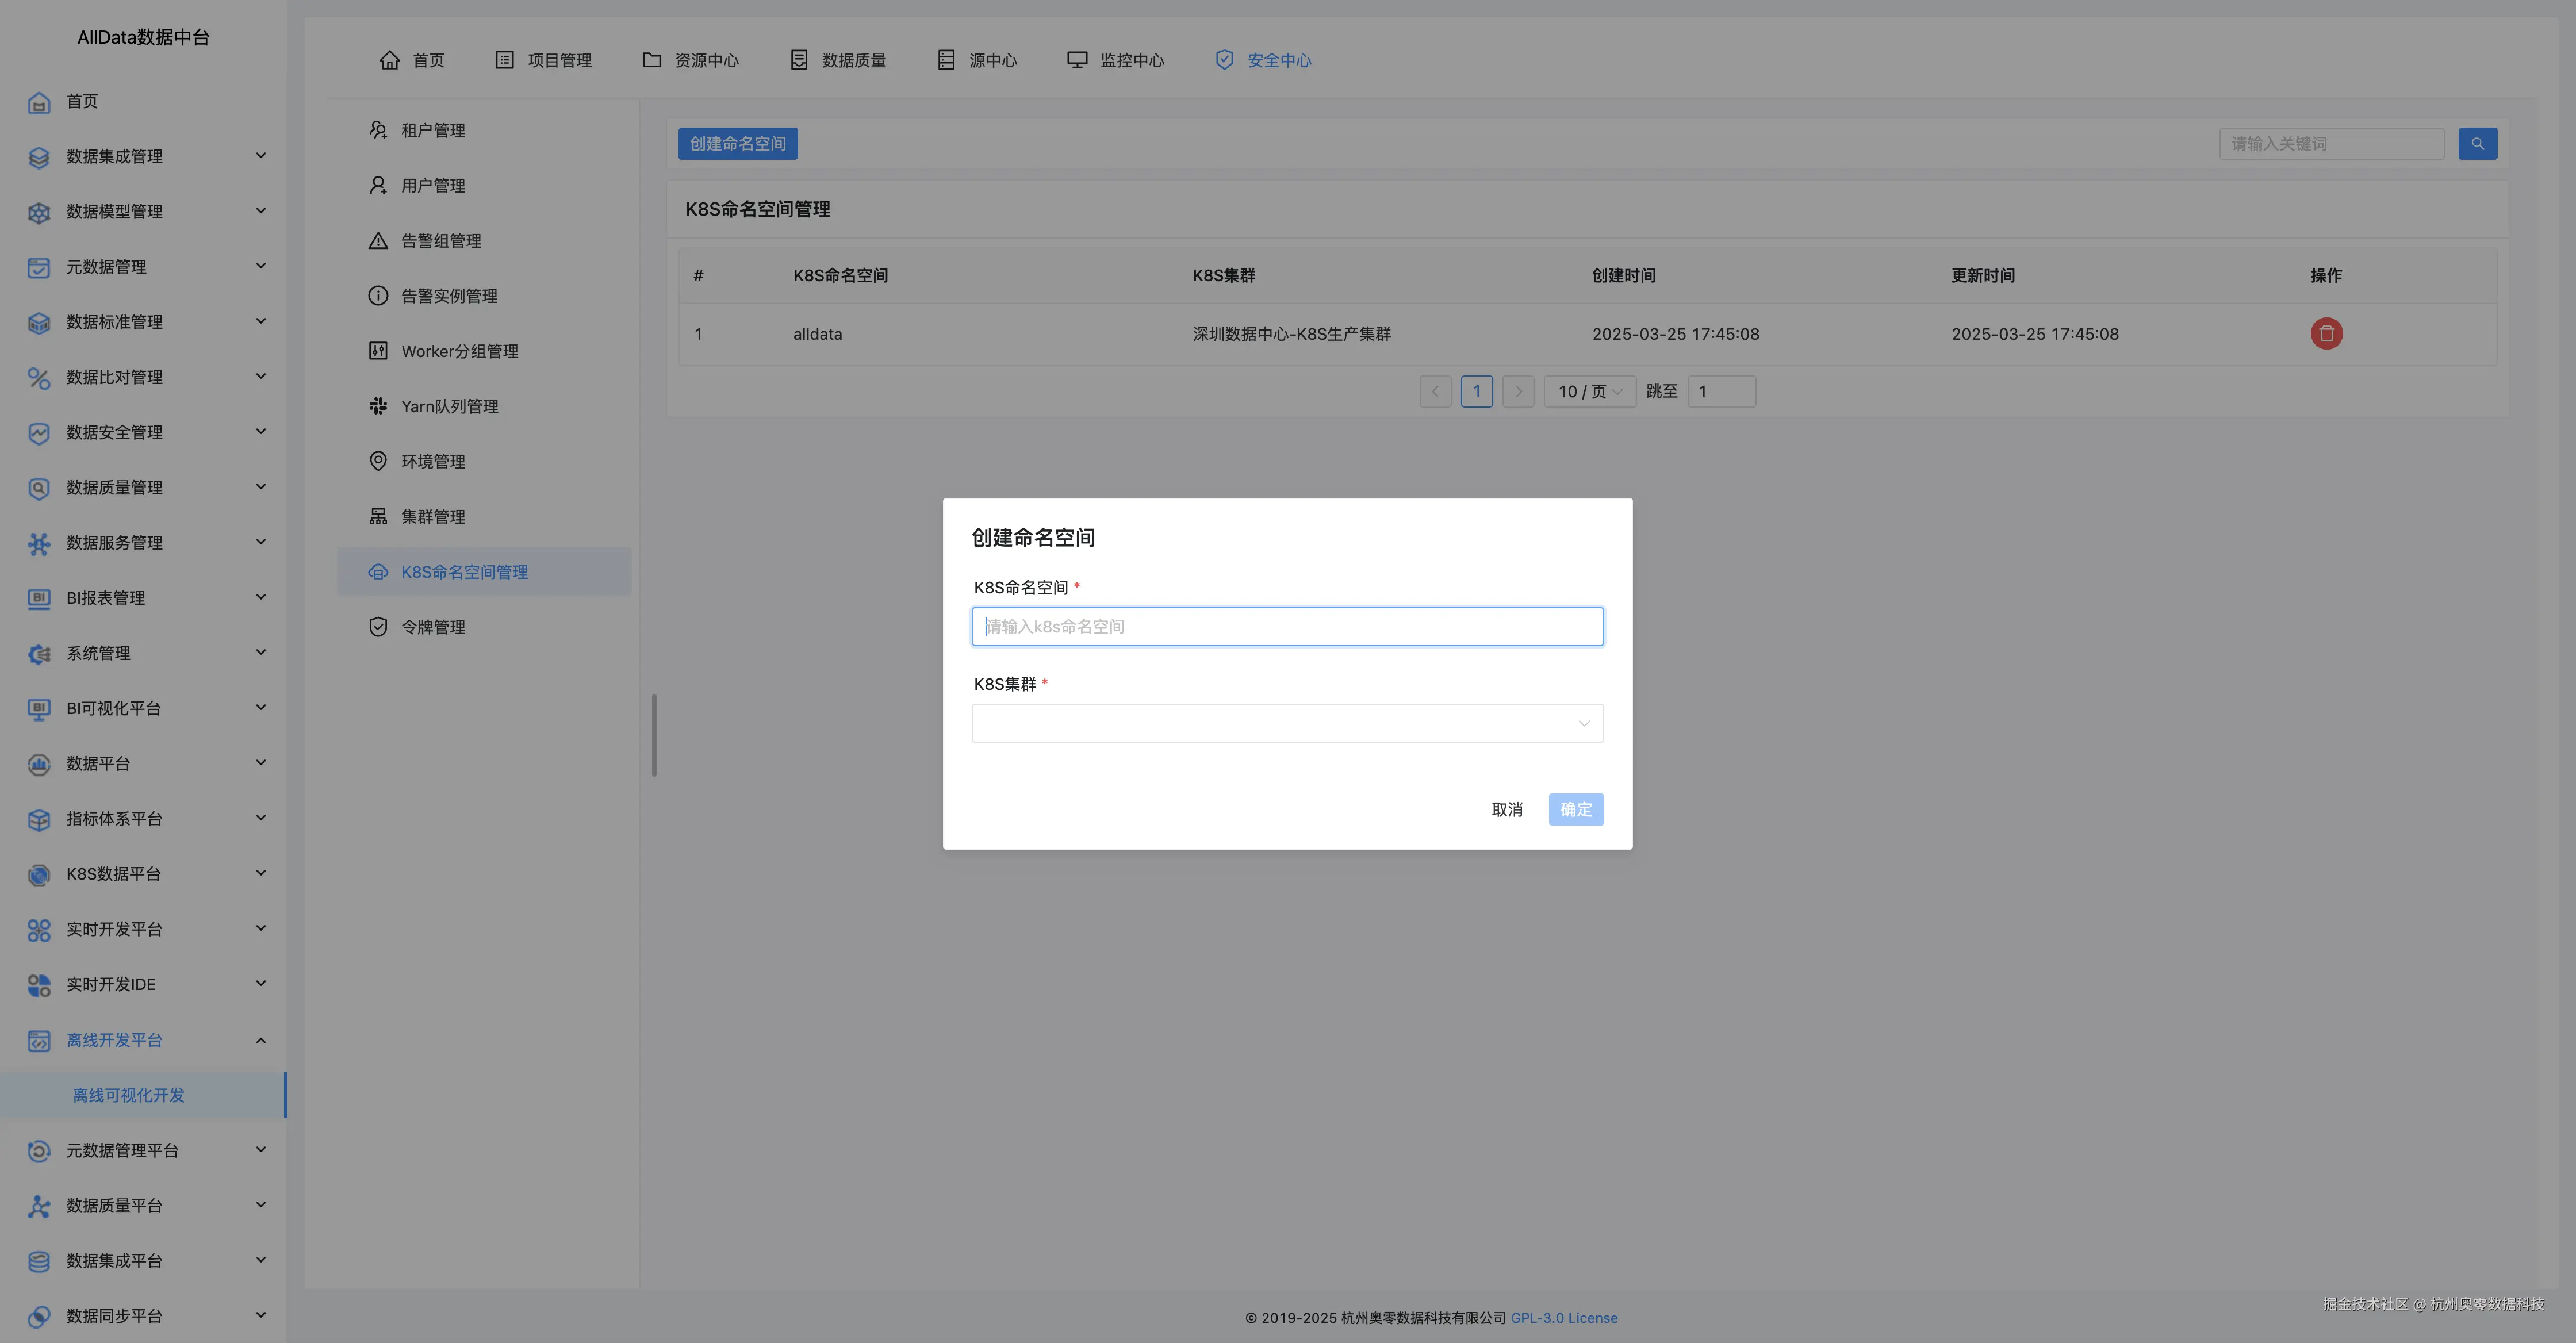Open the K8S集群 dropdown in the dialog
The image size is (2576, 1343).
click(x=1287, y=723)
